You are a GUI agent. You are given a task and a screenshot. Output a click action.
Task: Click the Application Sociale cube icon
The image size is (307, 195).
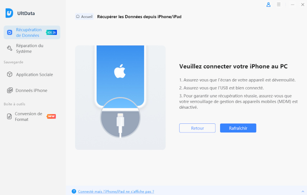point(10,74)
